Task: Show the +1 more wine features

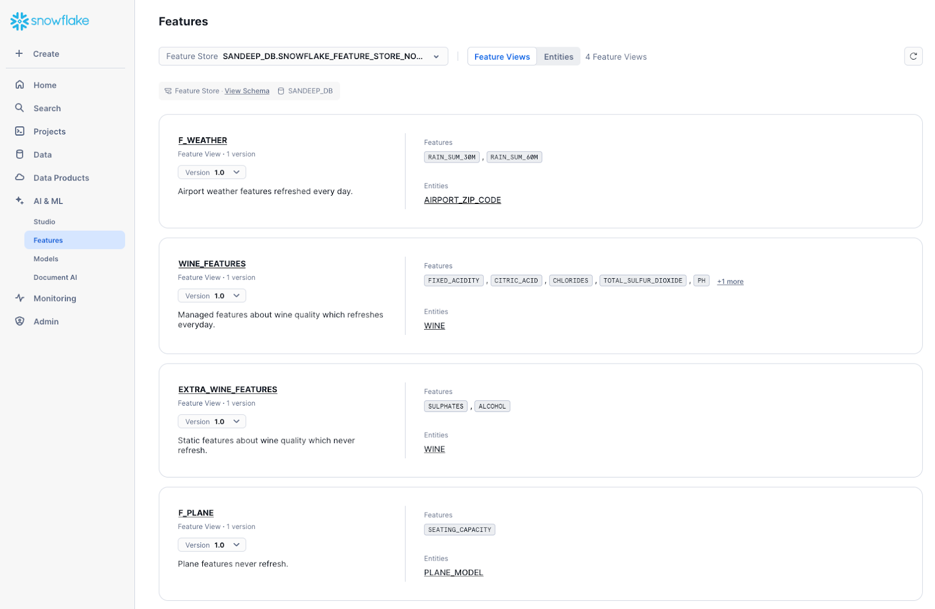Action: pos(730,282)
